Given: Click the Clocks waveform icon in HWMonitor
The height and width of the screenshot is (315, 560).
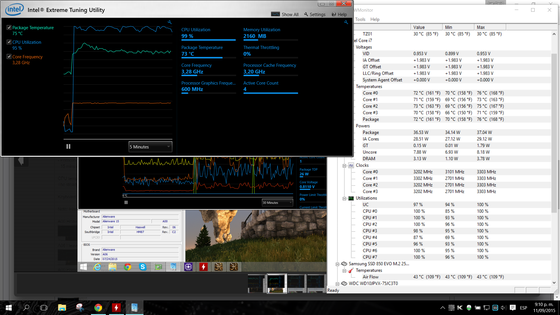Looking at the screenshot, I should point(351,165).
